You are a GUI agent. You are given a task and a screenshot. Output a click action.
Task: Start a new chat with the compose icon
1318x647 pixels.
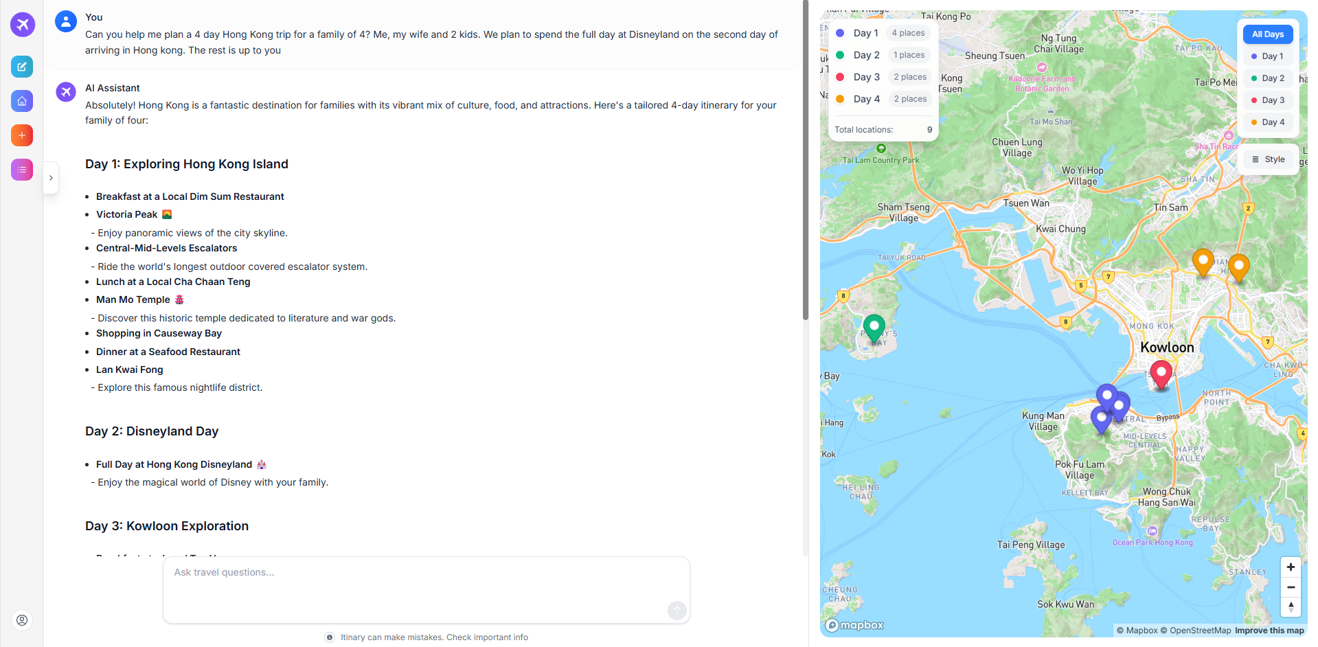point(21,67)
